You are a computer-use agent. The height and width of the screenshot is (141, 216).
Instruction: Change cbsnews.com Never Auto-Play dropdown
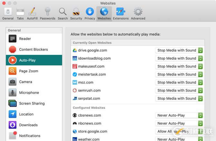tap(179, 115)
